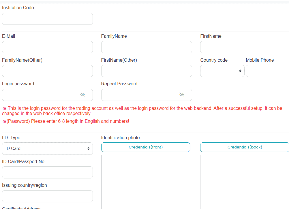Select the FirstName text box
The width and height of the screenshot is (289, 209).
(245, 47)
